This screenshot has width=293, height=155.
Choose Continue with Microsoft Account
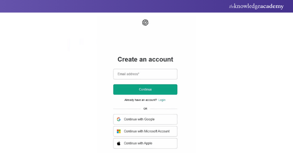pyautogui.click(x=145, y=131)
